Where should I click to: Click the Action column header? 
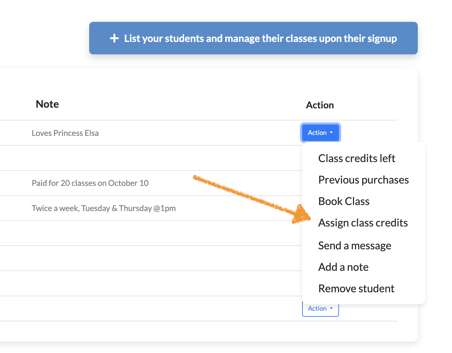pos(320,105)
